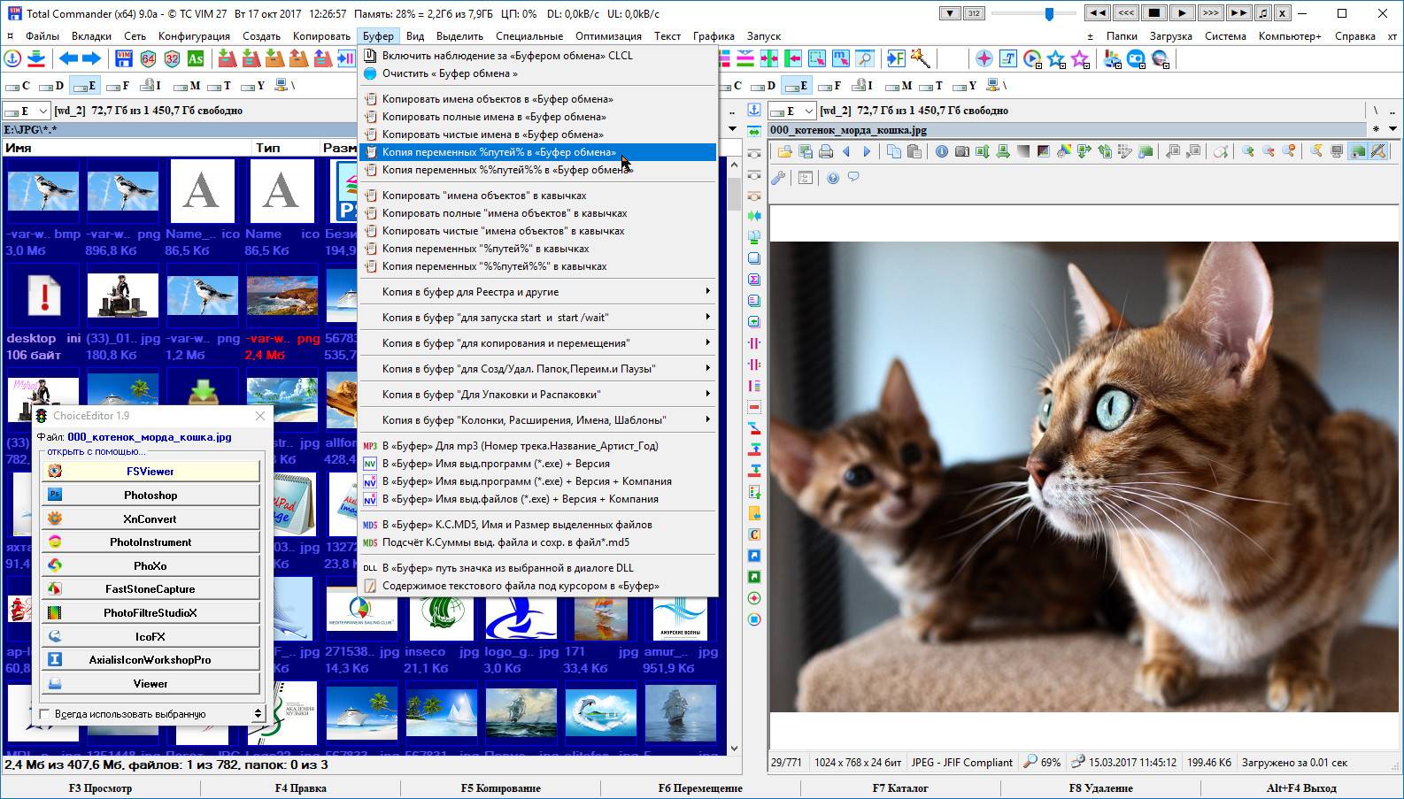The height and width of the screenshot is (799, 1404).
Task: Click the purple star favorites icon
Action: pyautogui.click(x=1080, y=58)
